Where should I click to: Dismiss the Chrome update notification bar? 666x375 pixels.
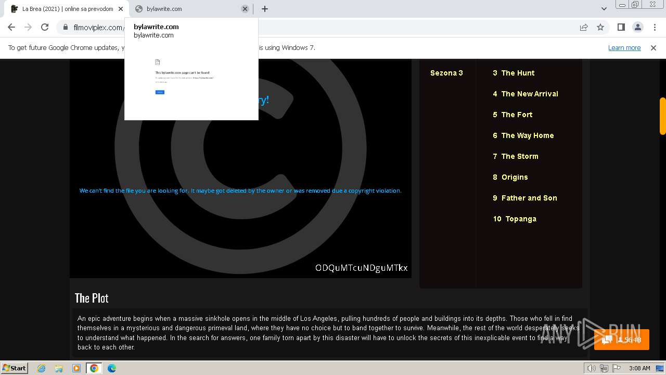[x=654, y=47]
